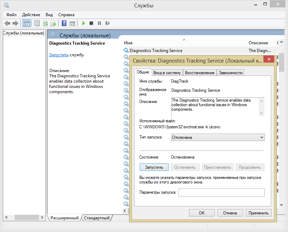Click the description box scroll up arrow

[x=262, y=101]
